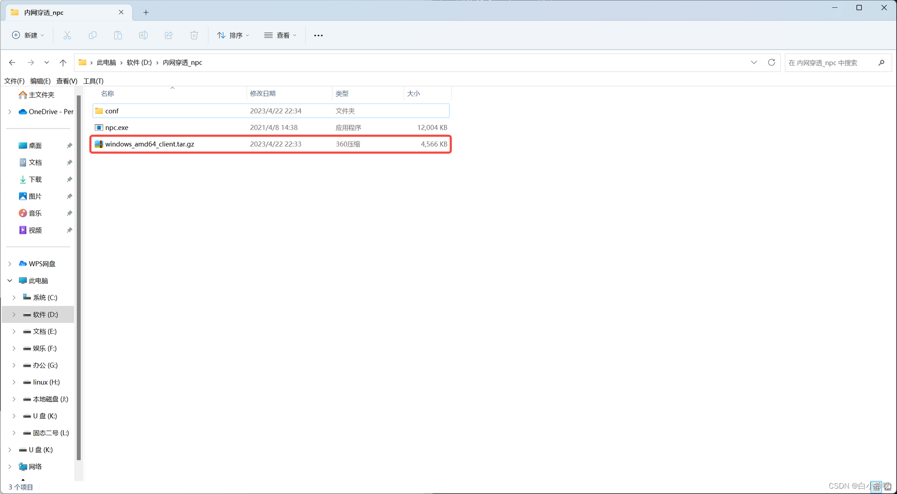The height and width of the screenshot is (494, 897).
Task: Go up one folder level
Action: click(63, 62)
